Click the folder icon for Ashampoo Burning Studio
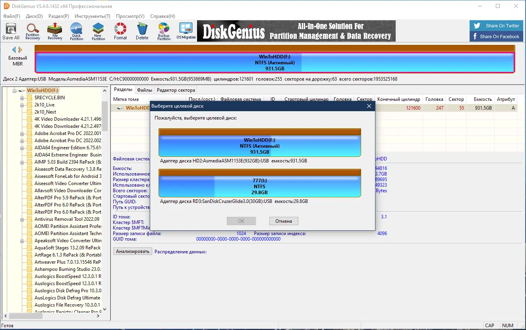 29,269
